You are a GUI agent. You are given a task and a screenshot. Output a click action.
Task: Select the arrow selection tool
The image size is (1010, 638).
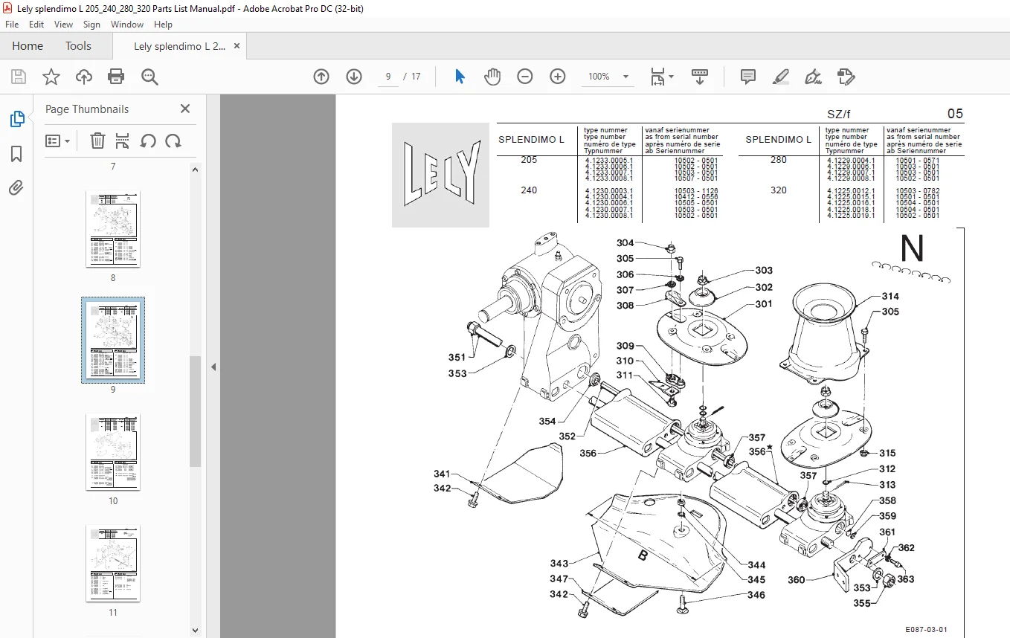point(460,77)
